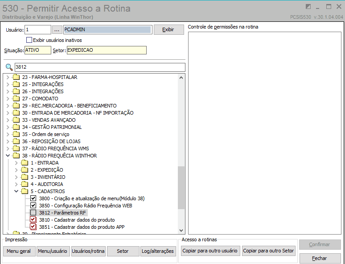The width and height of the screenshot is (345, 264).
Task: Click the Confirmar button
Action: pos(320,244)
